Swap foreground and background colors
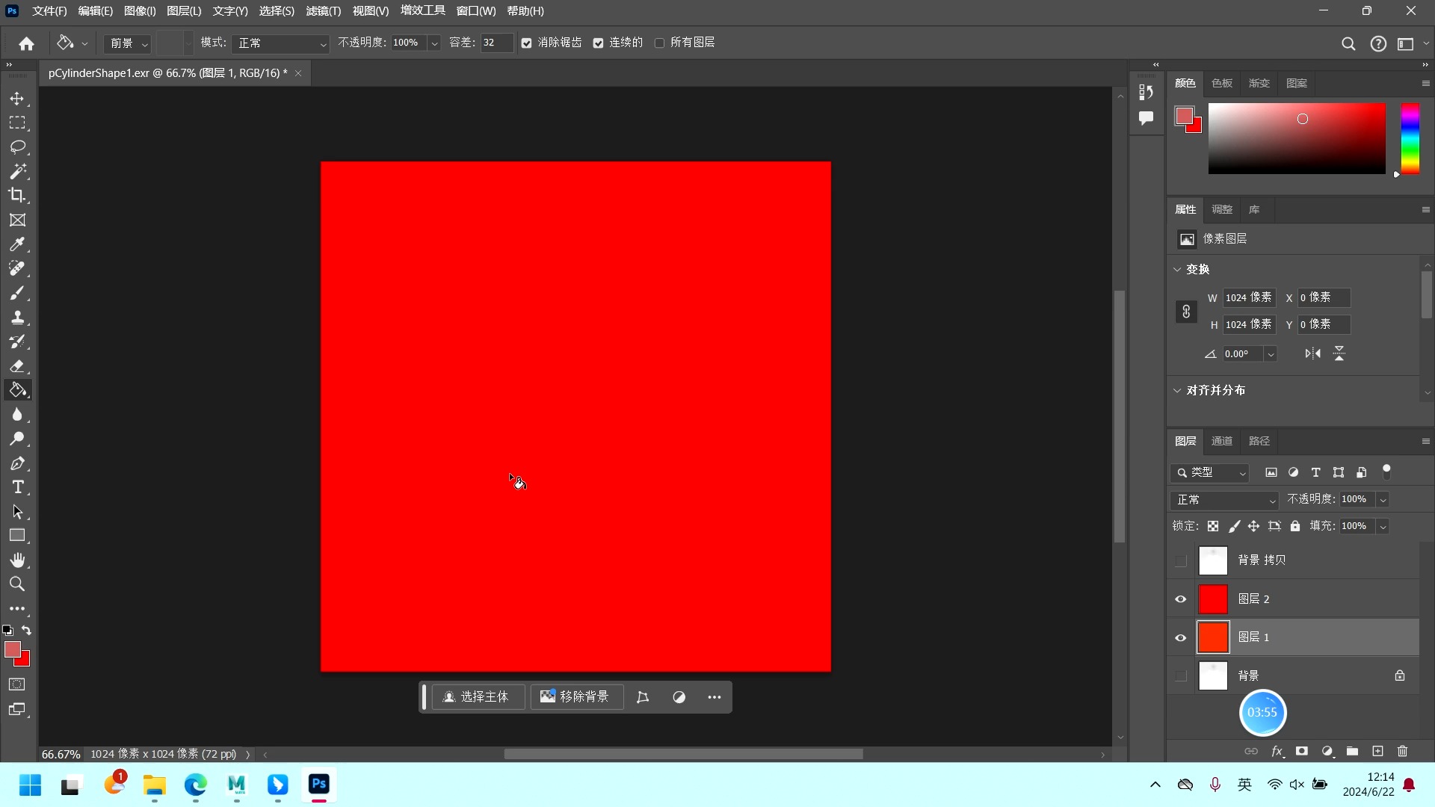 pos(26,631)
